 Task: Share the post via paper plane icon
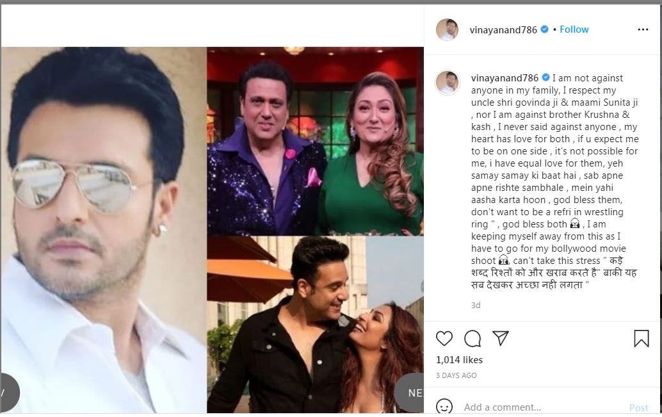point(501,338)
